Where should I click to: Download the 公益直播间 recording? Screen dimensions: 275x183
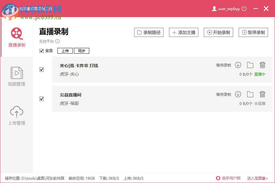238,94
